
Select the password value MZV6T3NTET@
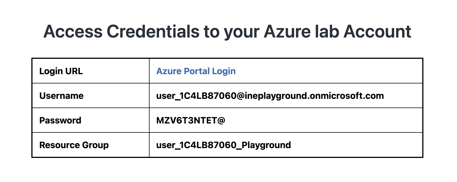tap(191, 120)
